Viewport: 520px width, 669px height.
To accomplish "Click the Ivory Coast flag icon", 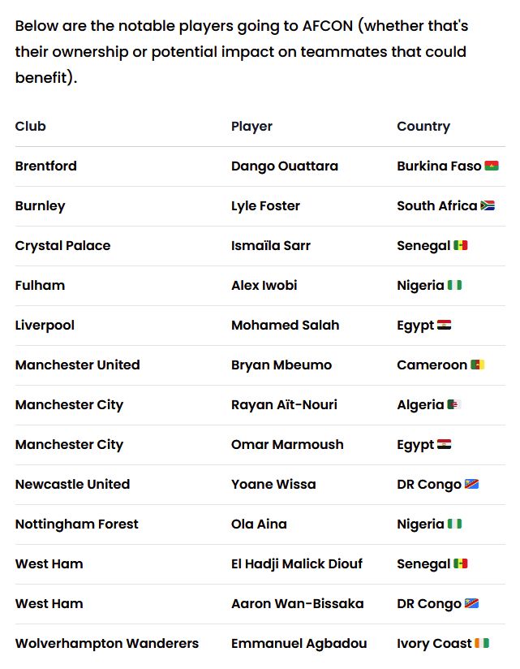I will 482,643.
